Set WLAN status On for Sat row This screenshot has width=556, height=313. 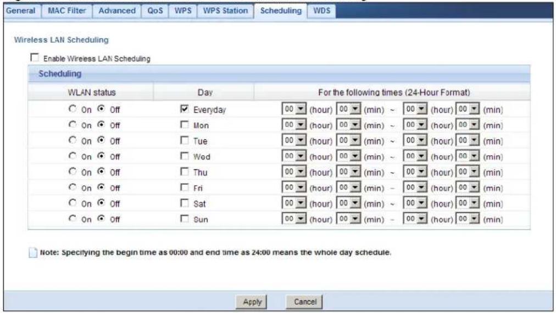73,203
